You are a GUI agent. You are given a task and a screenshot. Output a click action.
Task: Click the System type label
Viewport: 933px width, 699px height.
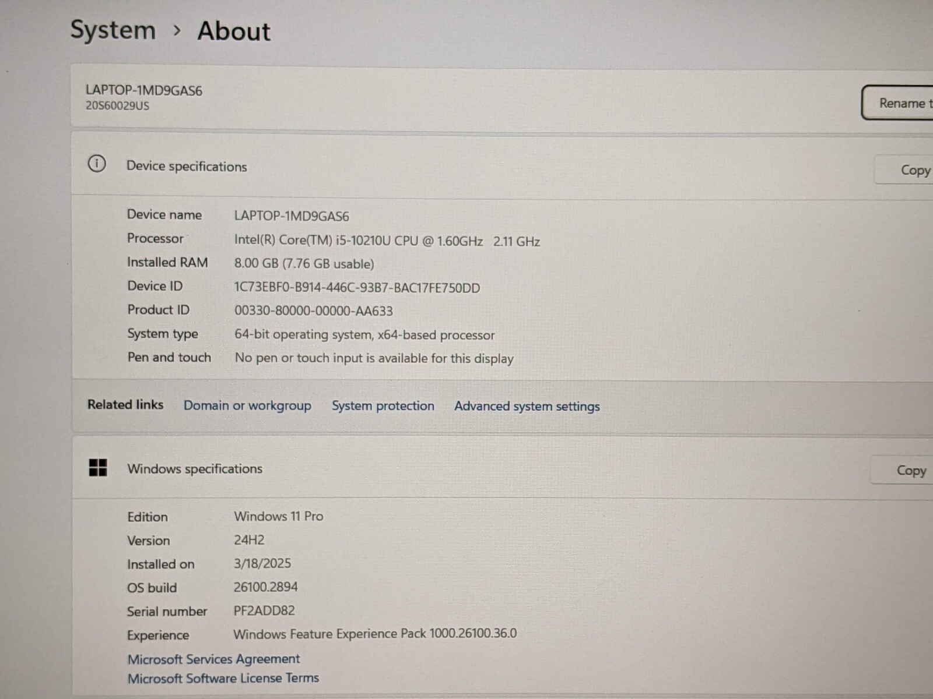click(163, 334)
